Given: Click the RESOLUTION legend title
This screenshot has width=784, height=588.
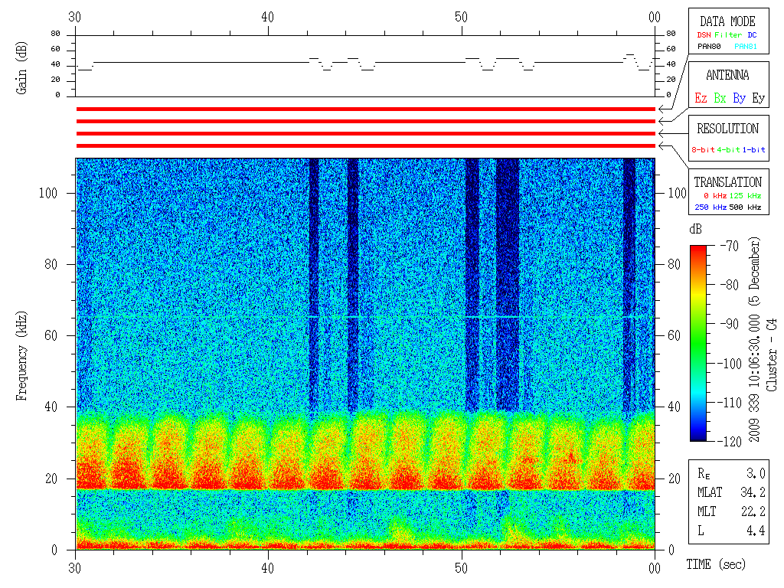Looking at the screenshot, I should pyautogui.click(x=727, y=129).
